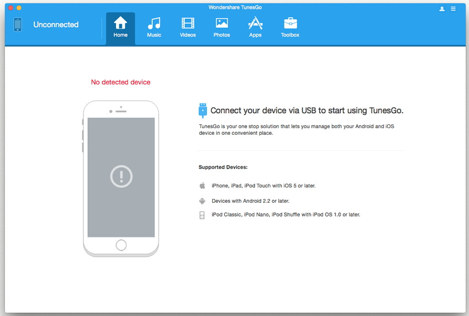Screen dimensions: 469x316
Task: Click the user account icon
Action: pyautogui.click(x=442, y=9)
